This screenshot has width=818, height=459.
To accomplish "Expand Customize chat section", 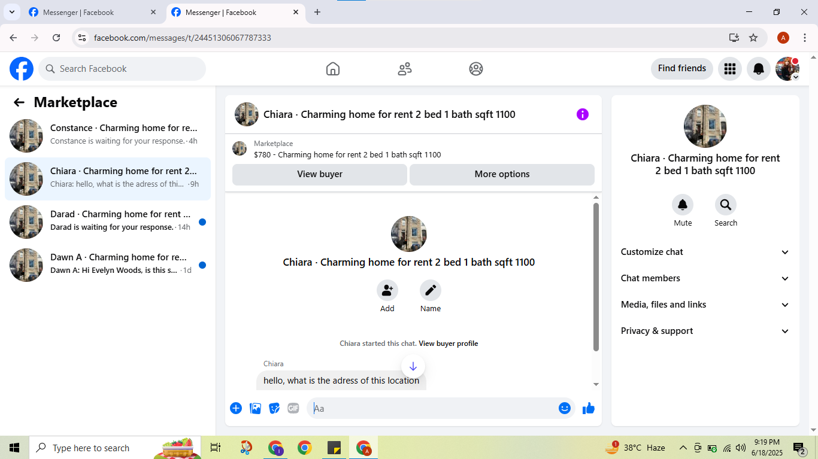I will (x=705, y=252).
